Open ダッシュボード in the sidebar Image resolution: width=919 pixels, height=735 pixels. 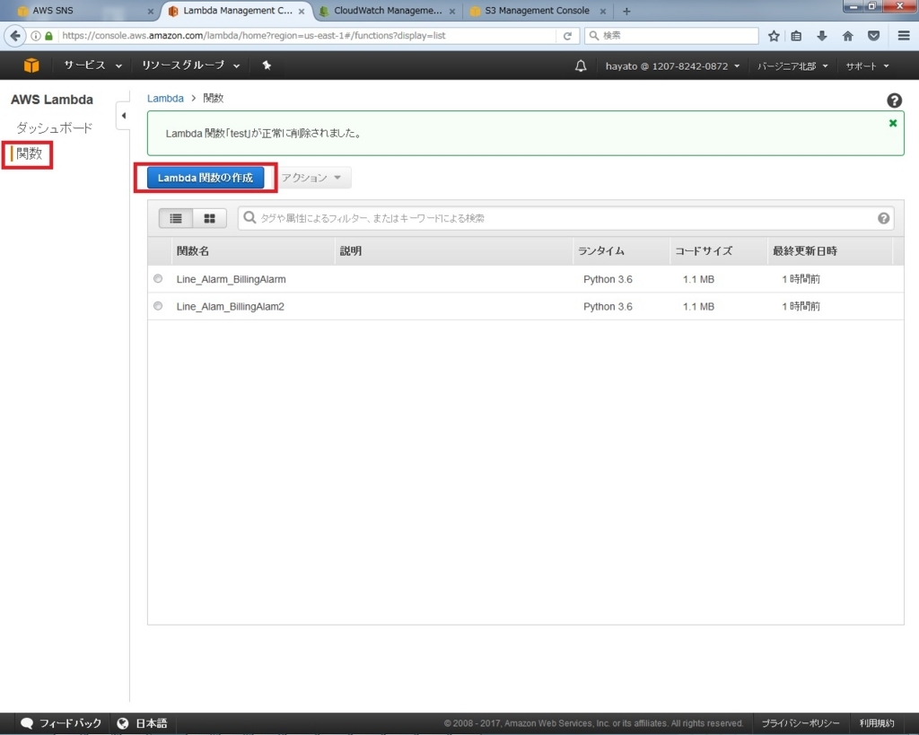click(x=54, y=127)
